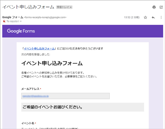Click the email subject イベント申し込みフォーム heading

pyautogui.click(x=28, y=7)
